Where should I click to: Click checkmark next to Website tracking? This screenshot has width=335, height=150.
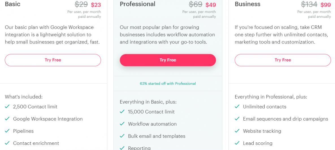point(237,131)
